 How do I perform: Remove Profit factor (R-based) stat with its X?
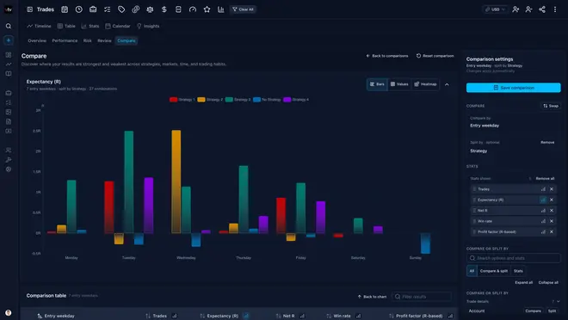pos(552,231)
